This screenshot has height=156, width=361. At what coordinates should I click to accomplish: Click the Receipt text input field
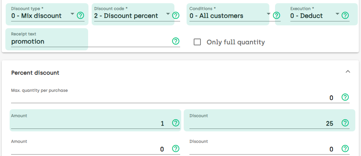tap(89, 42)
